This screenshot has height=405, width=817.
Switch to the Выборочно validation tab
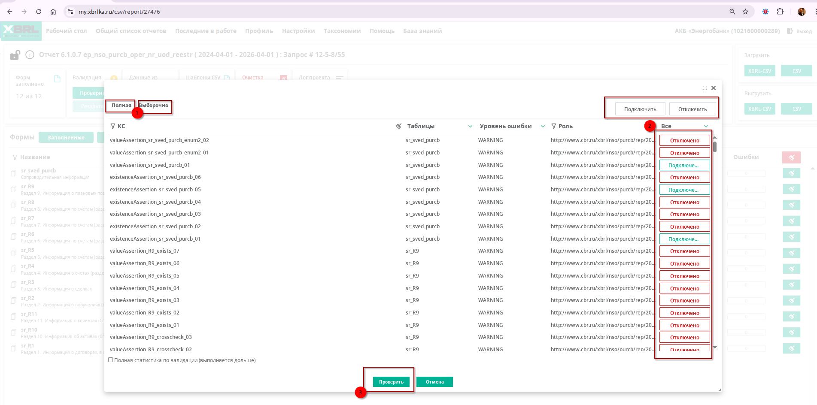[x=154, y=106]
